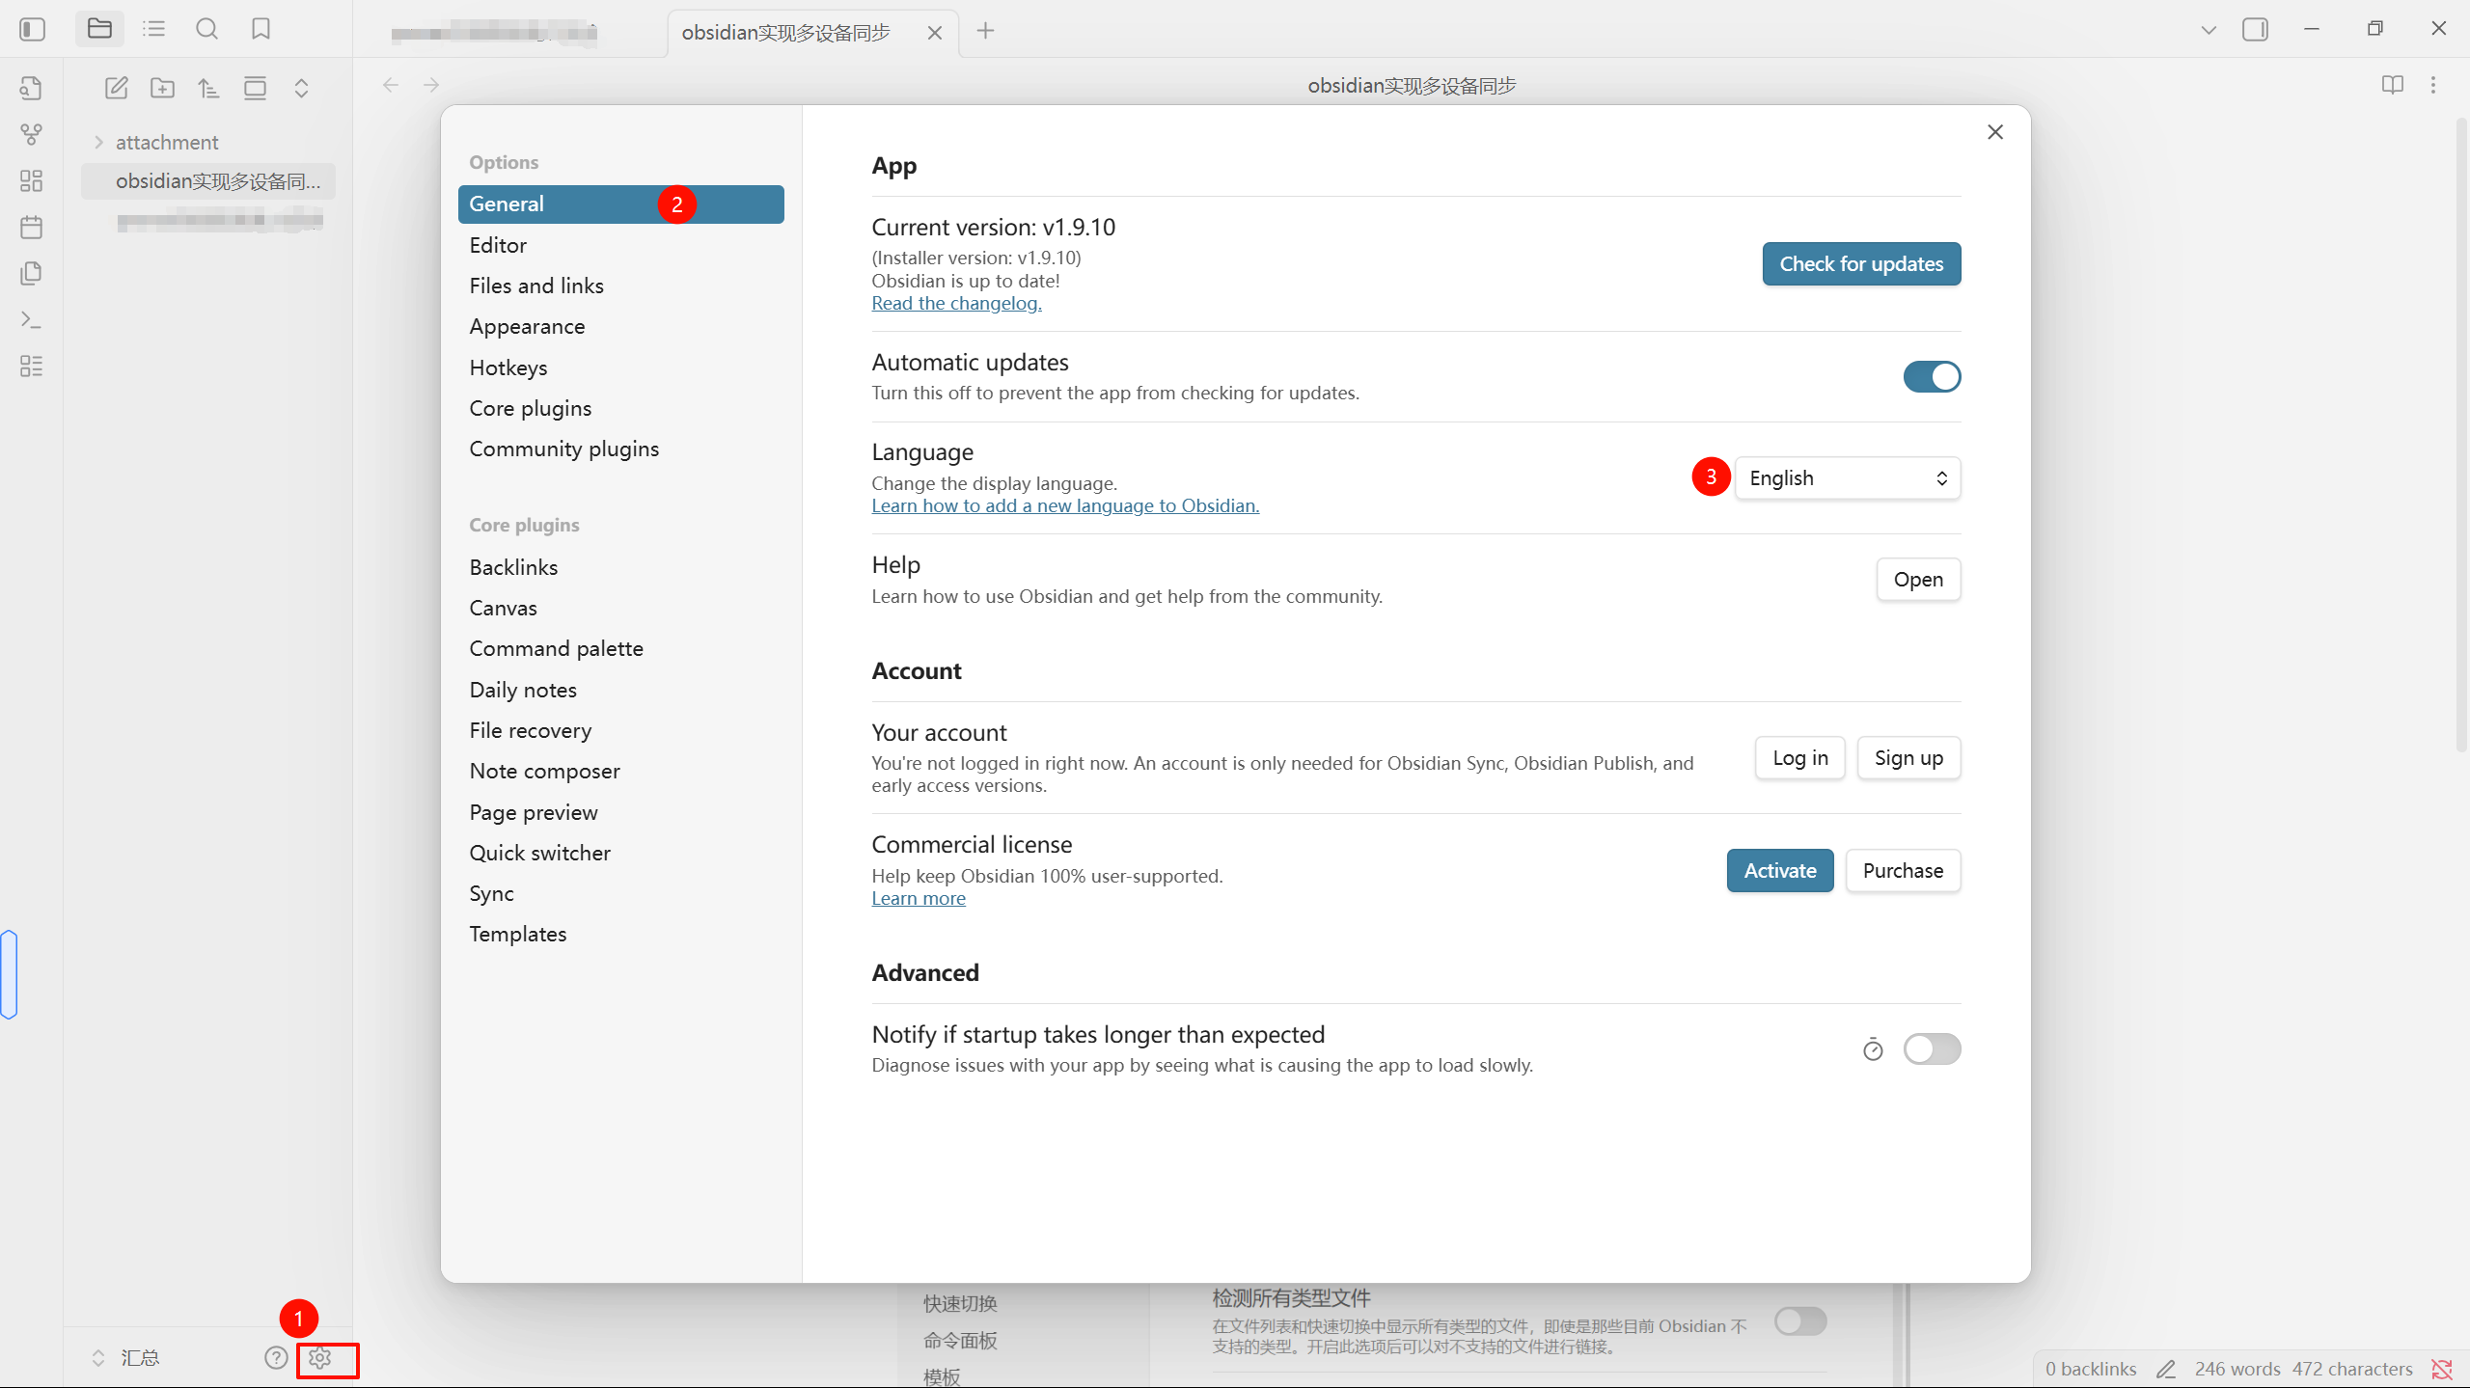Navigate back arrow in note header
This screenshot has width=2470, height=1388.
pos(391,86)
